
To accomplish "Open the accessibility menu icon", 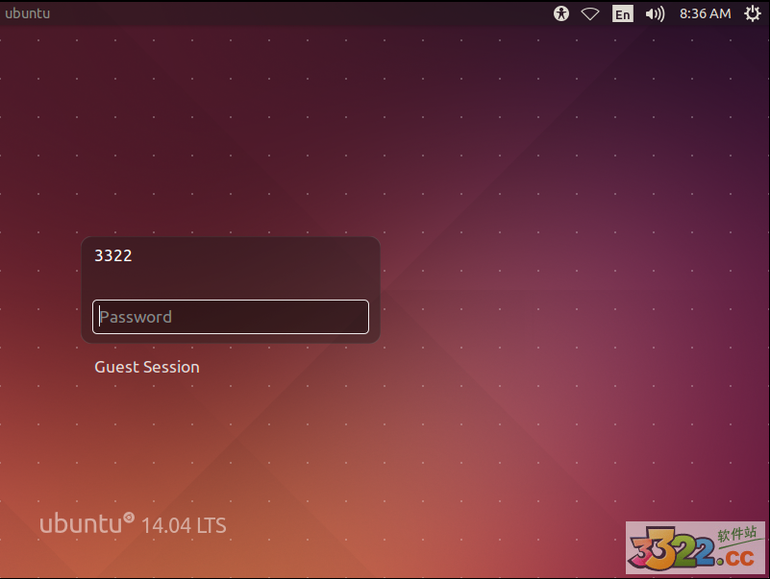I will tap(561, 13).
